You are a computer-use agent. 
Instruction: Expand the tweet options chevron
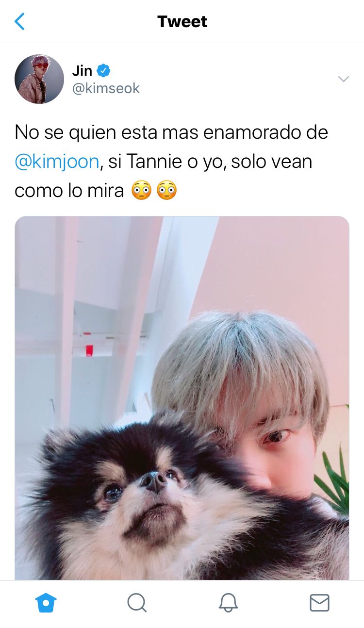click(x=343, y=79)
